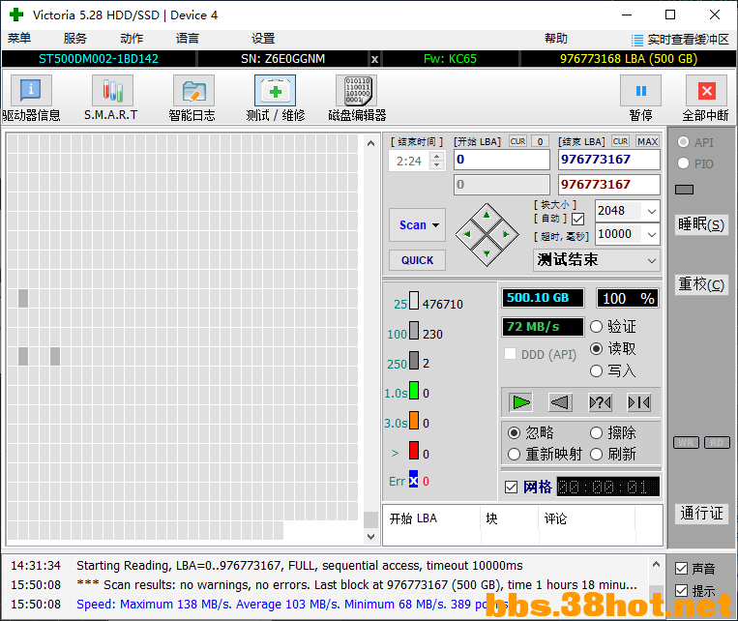738x621 pixels.
Task: Click the MAX button for end LBA
Action: point(648,141)
